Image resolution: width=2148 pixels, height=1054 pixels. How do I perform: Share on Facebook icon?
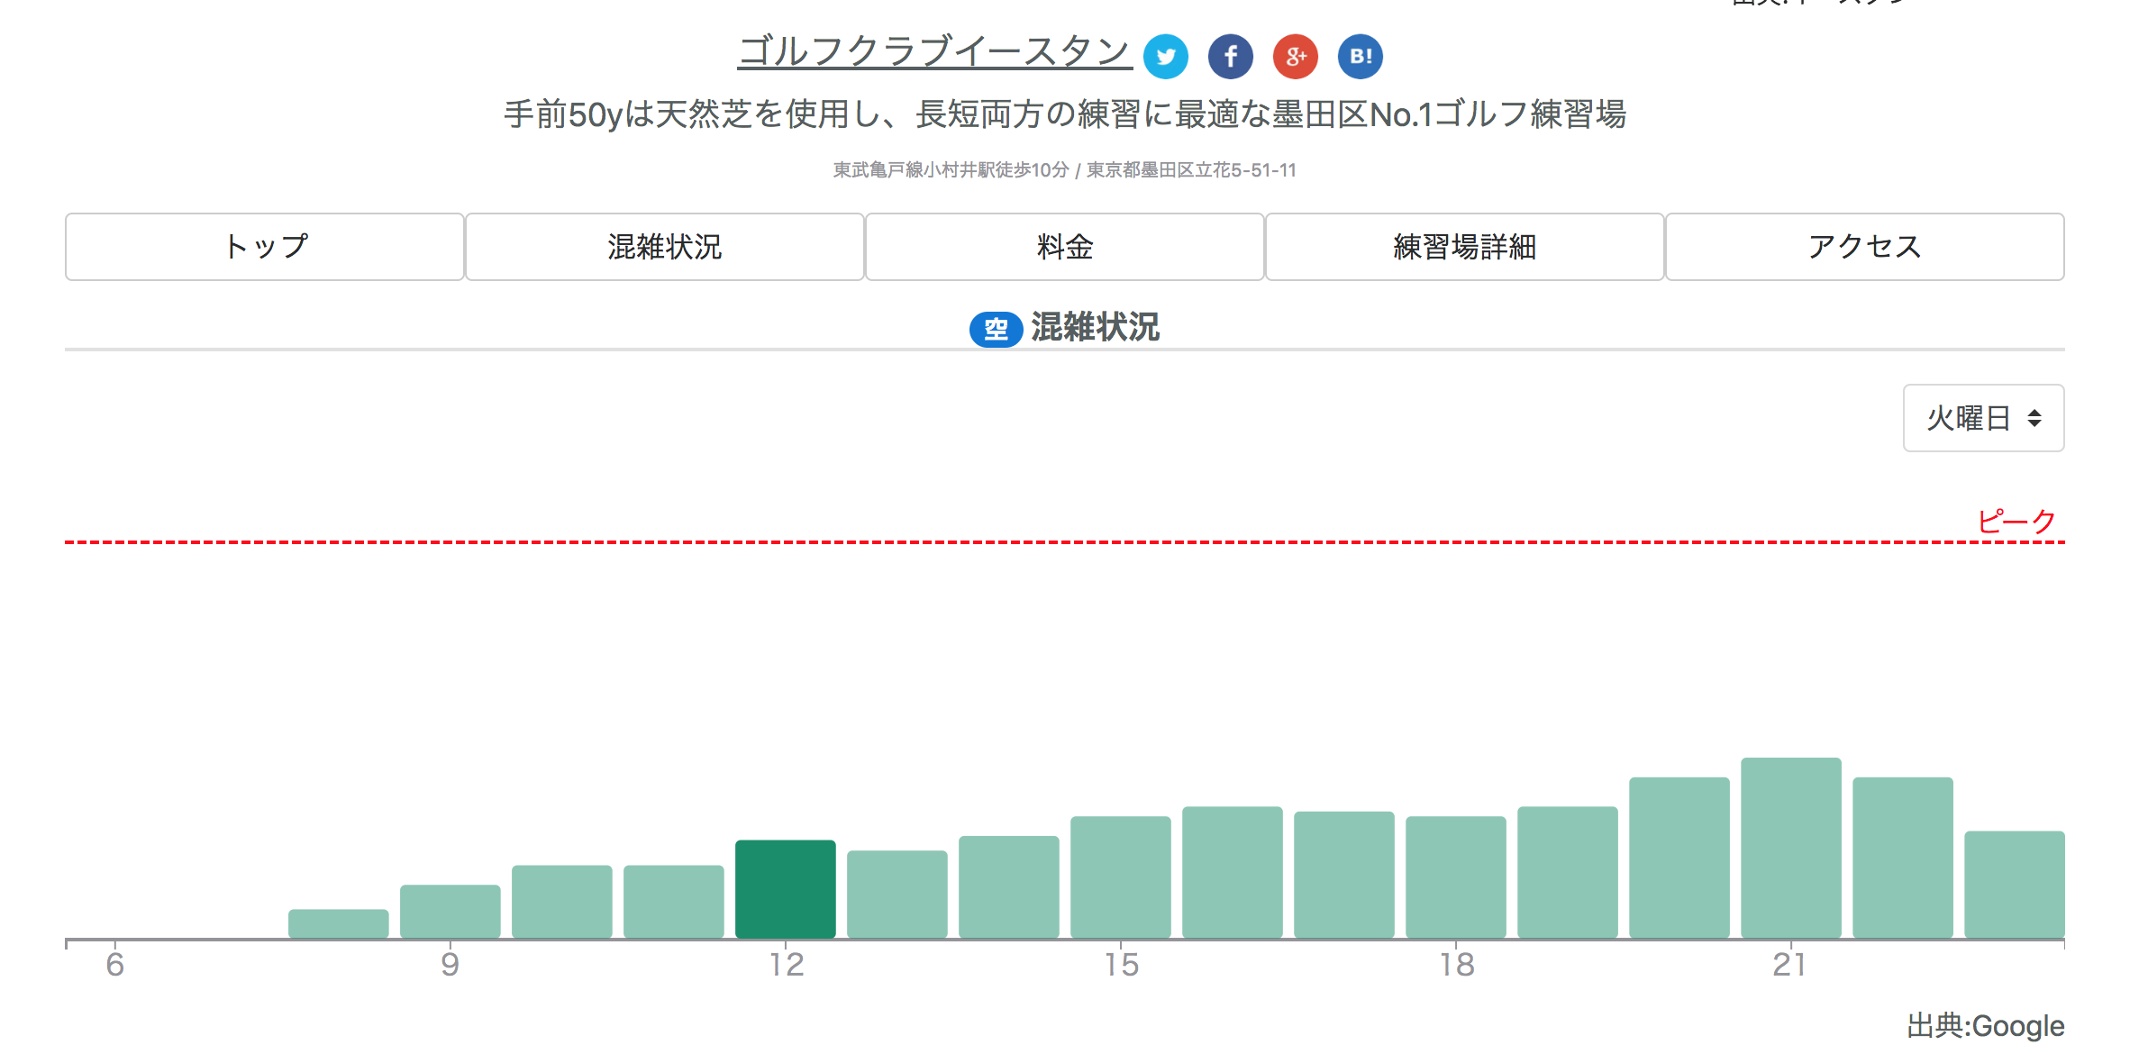click(1230, 57)
